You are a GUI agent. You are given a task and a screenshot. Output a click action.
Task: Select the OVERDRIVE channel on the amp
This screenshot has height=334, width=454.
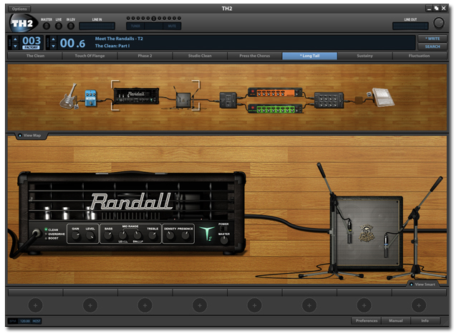(54, 234)
